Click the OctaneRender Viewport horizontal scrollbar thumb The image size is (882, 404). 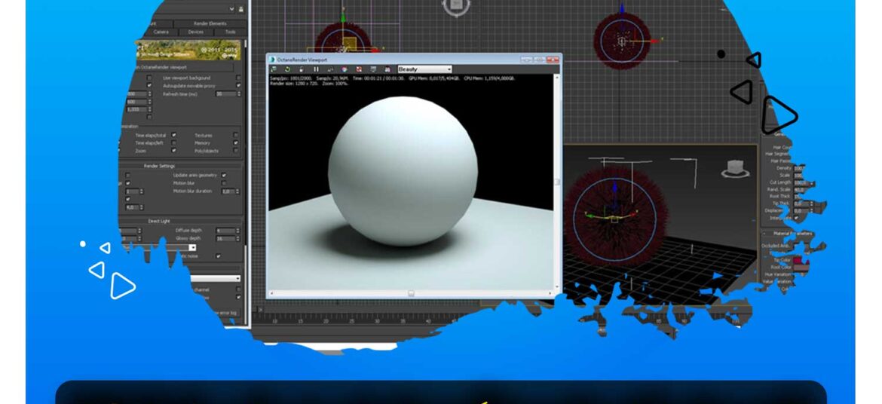(411, 293)
